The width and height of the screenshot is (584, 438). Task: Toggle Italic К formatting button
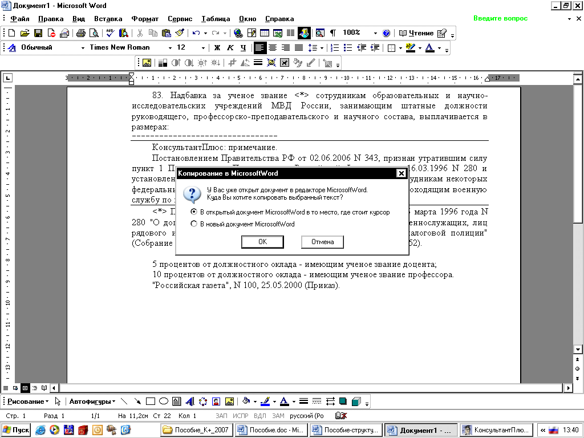click(230, 48)
